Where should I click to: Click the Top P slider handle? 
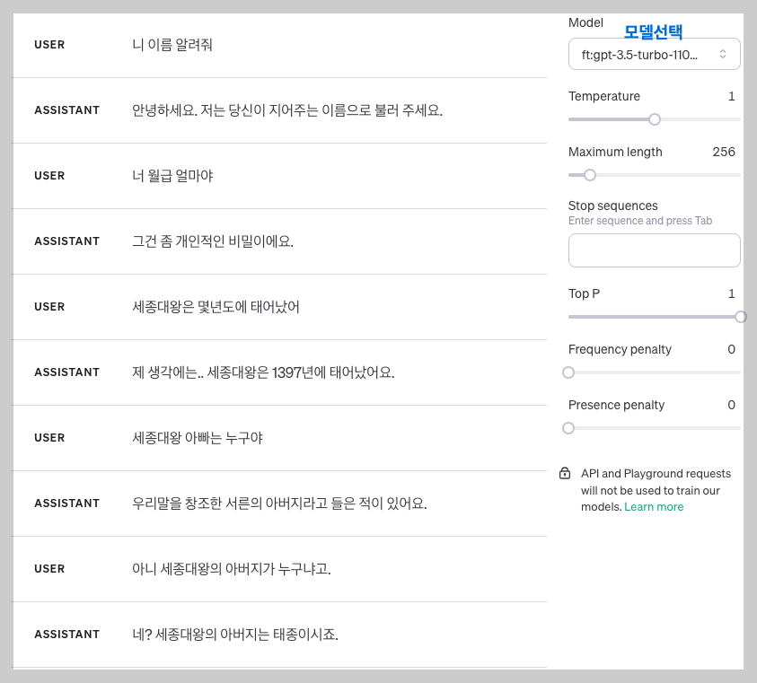pos(740,317)
